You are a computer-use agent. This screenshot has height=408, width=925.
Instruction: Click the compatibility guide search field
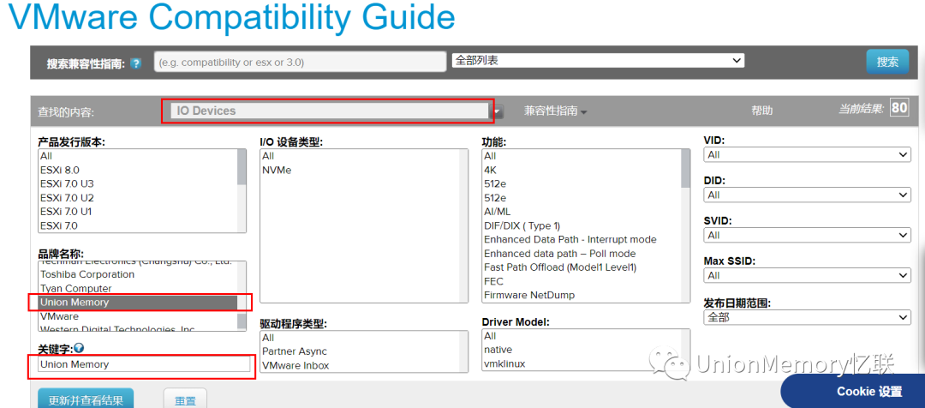301,62
